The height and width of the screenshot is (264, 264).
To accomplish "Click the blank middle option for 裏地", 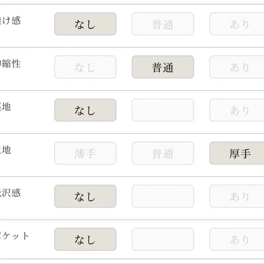I will pos(163,110).
